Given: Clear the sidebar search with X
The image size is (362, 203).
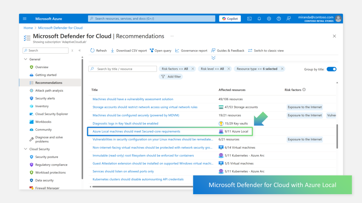Looking at the screenshot, I should click(72, 50).
